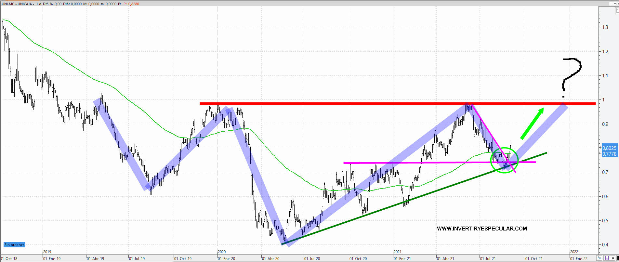
Task: Click the red P: 0,8280 price text
Action: click(131, 4)
